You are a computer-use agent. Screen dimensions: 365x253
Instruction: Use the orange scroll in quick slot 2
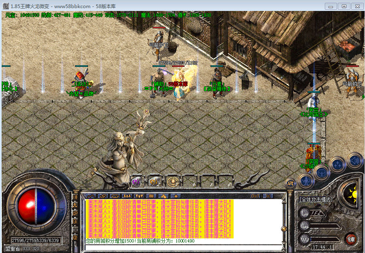coord(155,181)
